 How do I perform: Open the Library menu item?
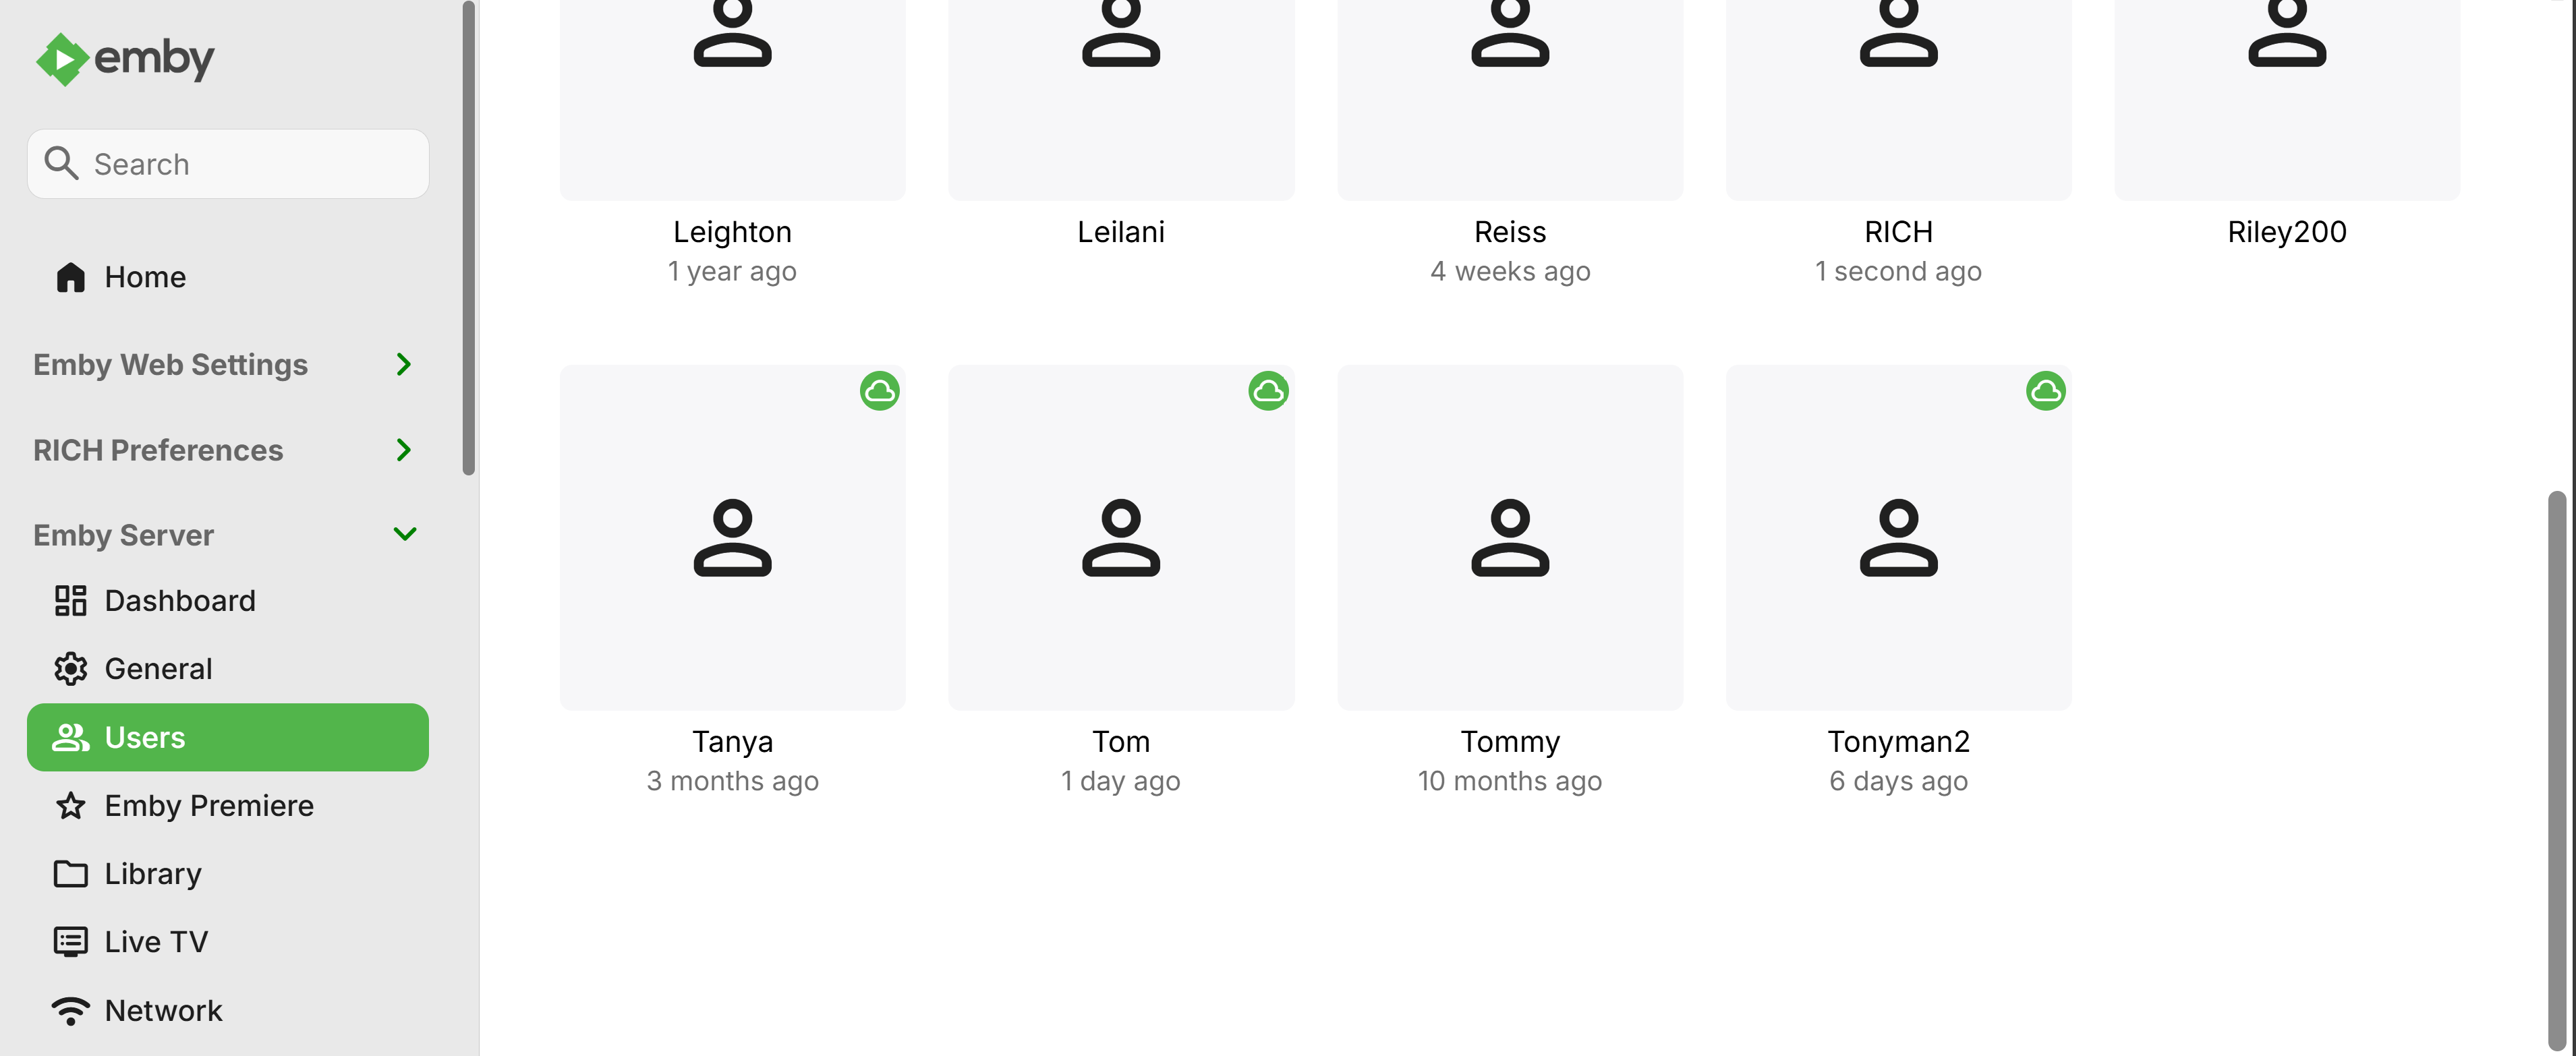153,874
